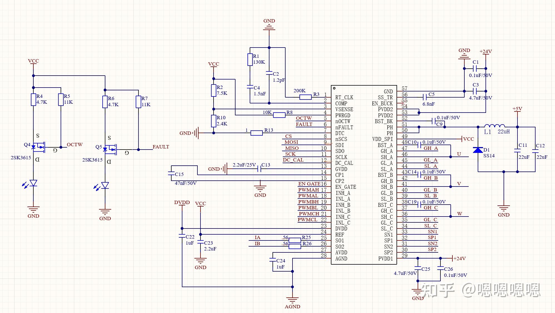Screen dimensions: 555x313
Task: Select the C9 bootstrap capacitor symbol
Action: coord(433,121)
